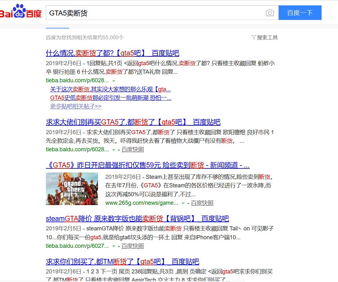
Task: Open result steamGTA降价 原来数字版也能卖断货
Action: (137, 219)
